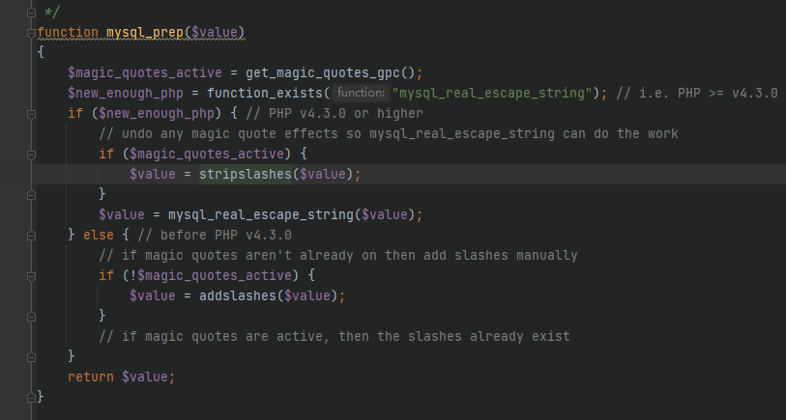Screen dimensions: 786x420
Task: Click the $value parameter in function signature
Action: click(215, 33)
